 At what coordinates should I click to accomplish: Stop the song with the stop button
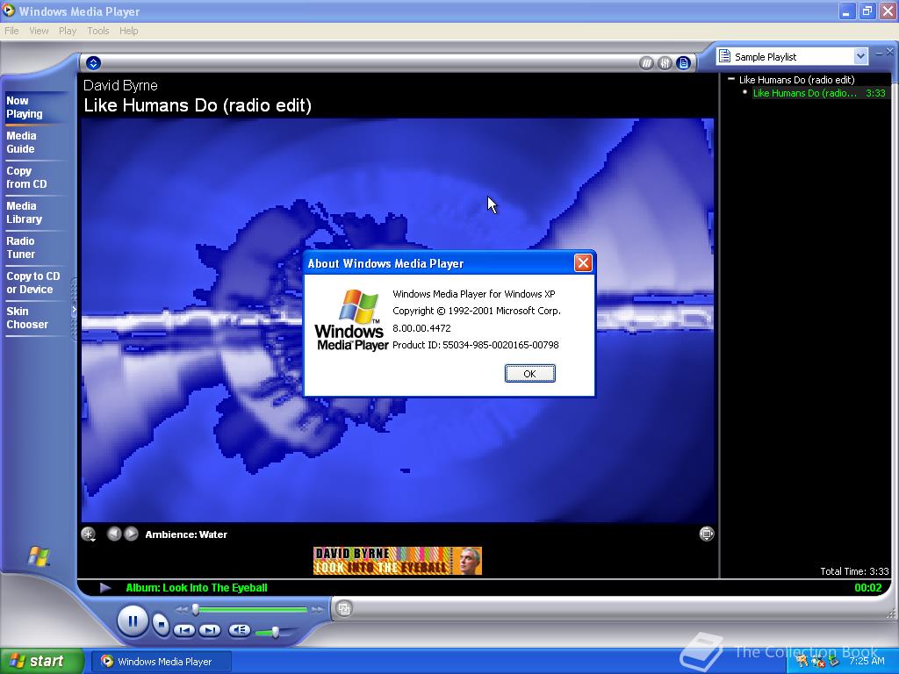[162, 624]
